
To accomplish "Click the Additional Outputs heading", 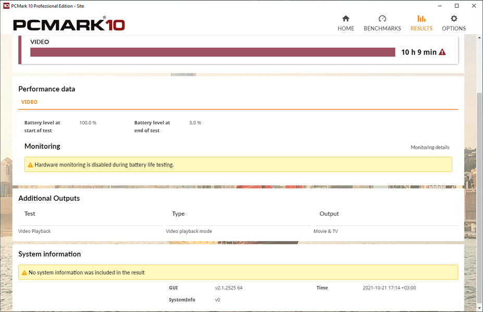I will coord(49,198).
